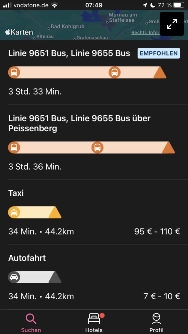Choose the Autofahrt option
Screen dimensions: 188x334
pyautogui.click(x=94, y=277)
